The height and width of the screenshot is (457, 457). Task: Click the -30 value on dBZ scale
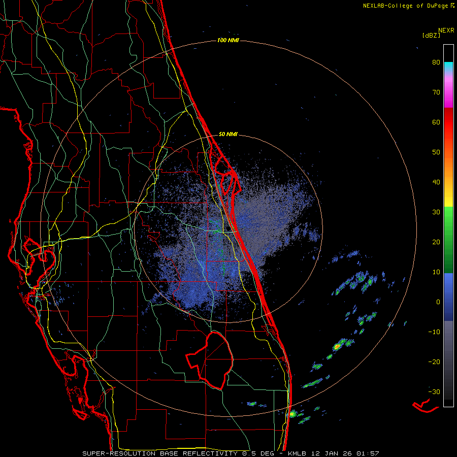[x=434, y=391]
